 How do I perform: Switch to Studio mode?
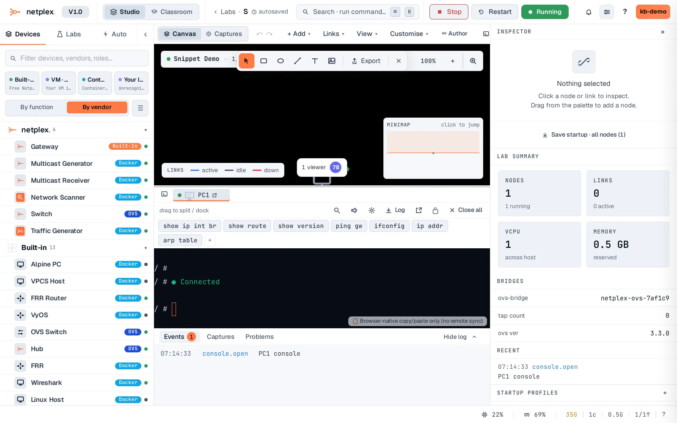125,12
